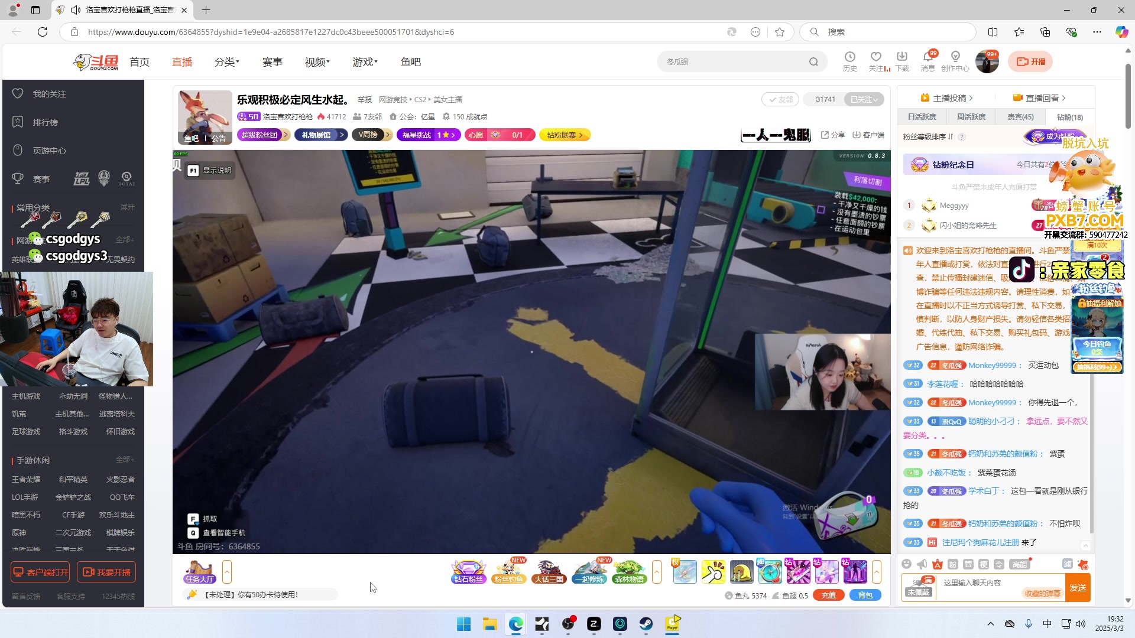Toggle the 友邻 checkmark button
This screenshot has width=1135, height=638.
780,99
